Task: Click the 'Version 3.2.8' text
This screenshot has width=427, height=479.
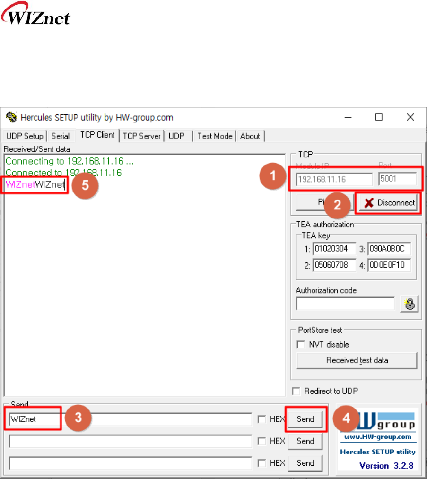Action: pos(387,466)
